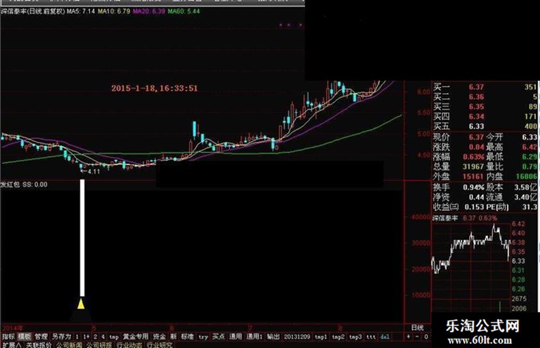Click the 买二 price 6.36

(476, 97)
